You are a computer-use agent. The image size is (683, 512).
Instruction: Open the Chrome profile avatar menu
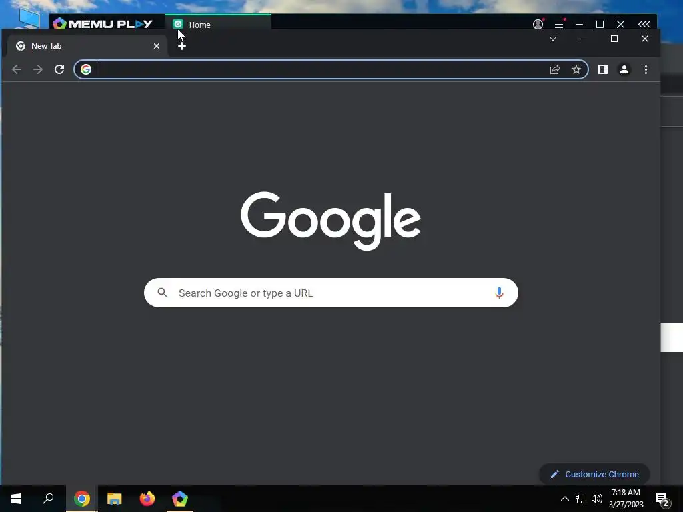point(624,69)
